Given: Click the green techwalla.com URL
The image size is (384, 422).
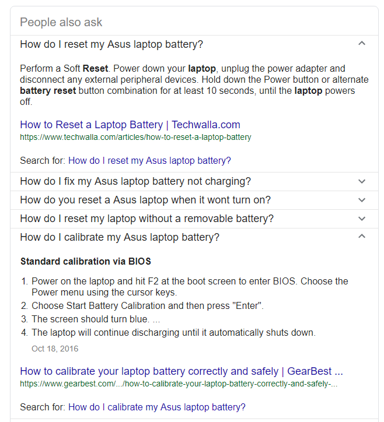Looking at the screenshot, I should tap(135, 138).
